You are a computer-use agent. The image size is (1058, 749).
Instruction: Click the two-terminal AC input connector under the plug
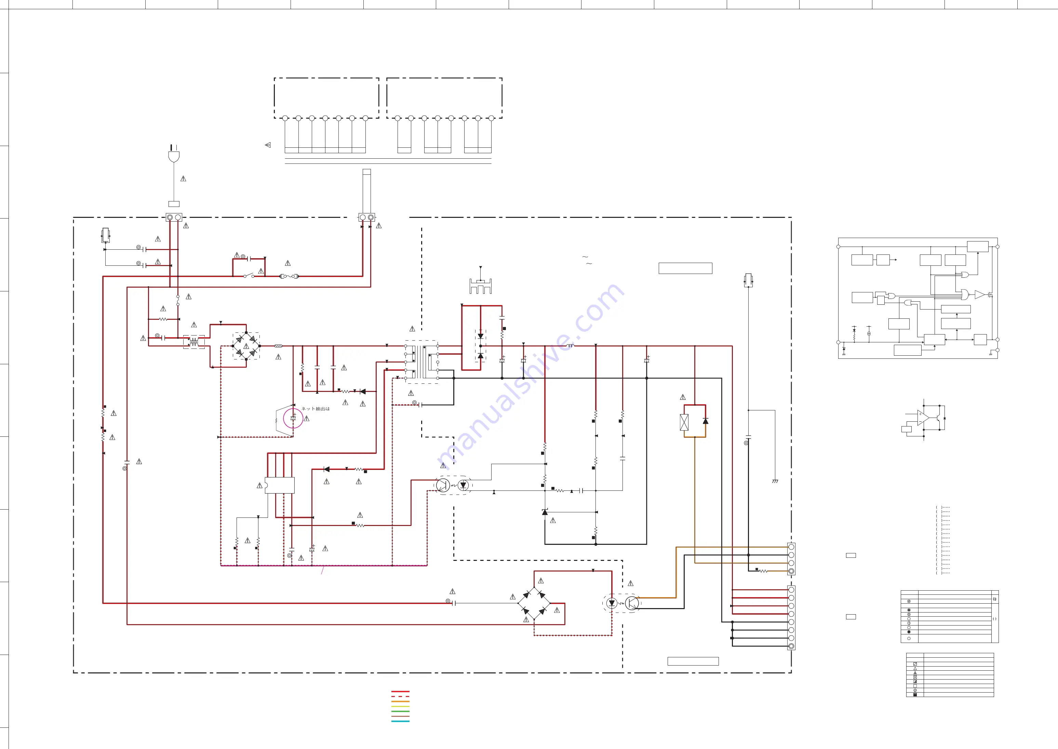174,217
